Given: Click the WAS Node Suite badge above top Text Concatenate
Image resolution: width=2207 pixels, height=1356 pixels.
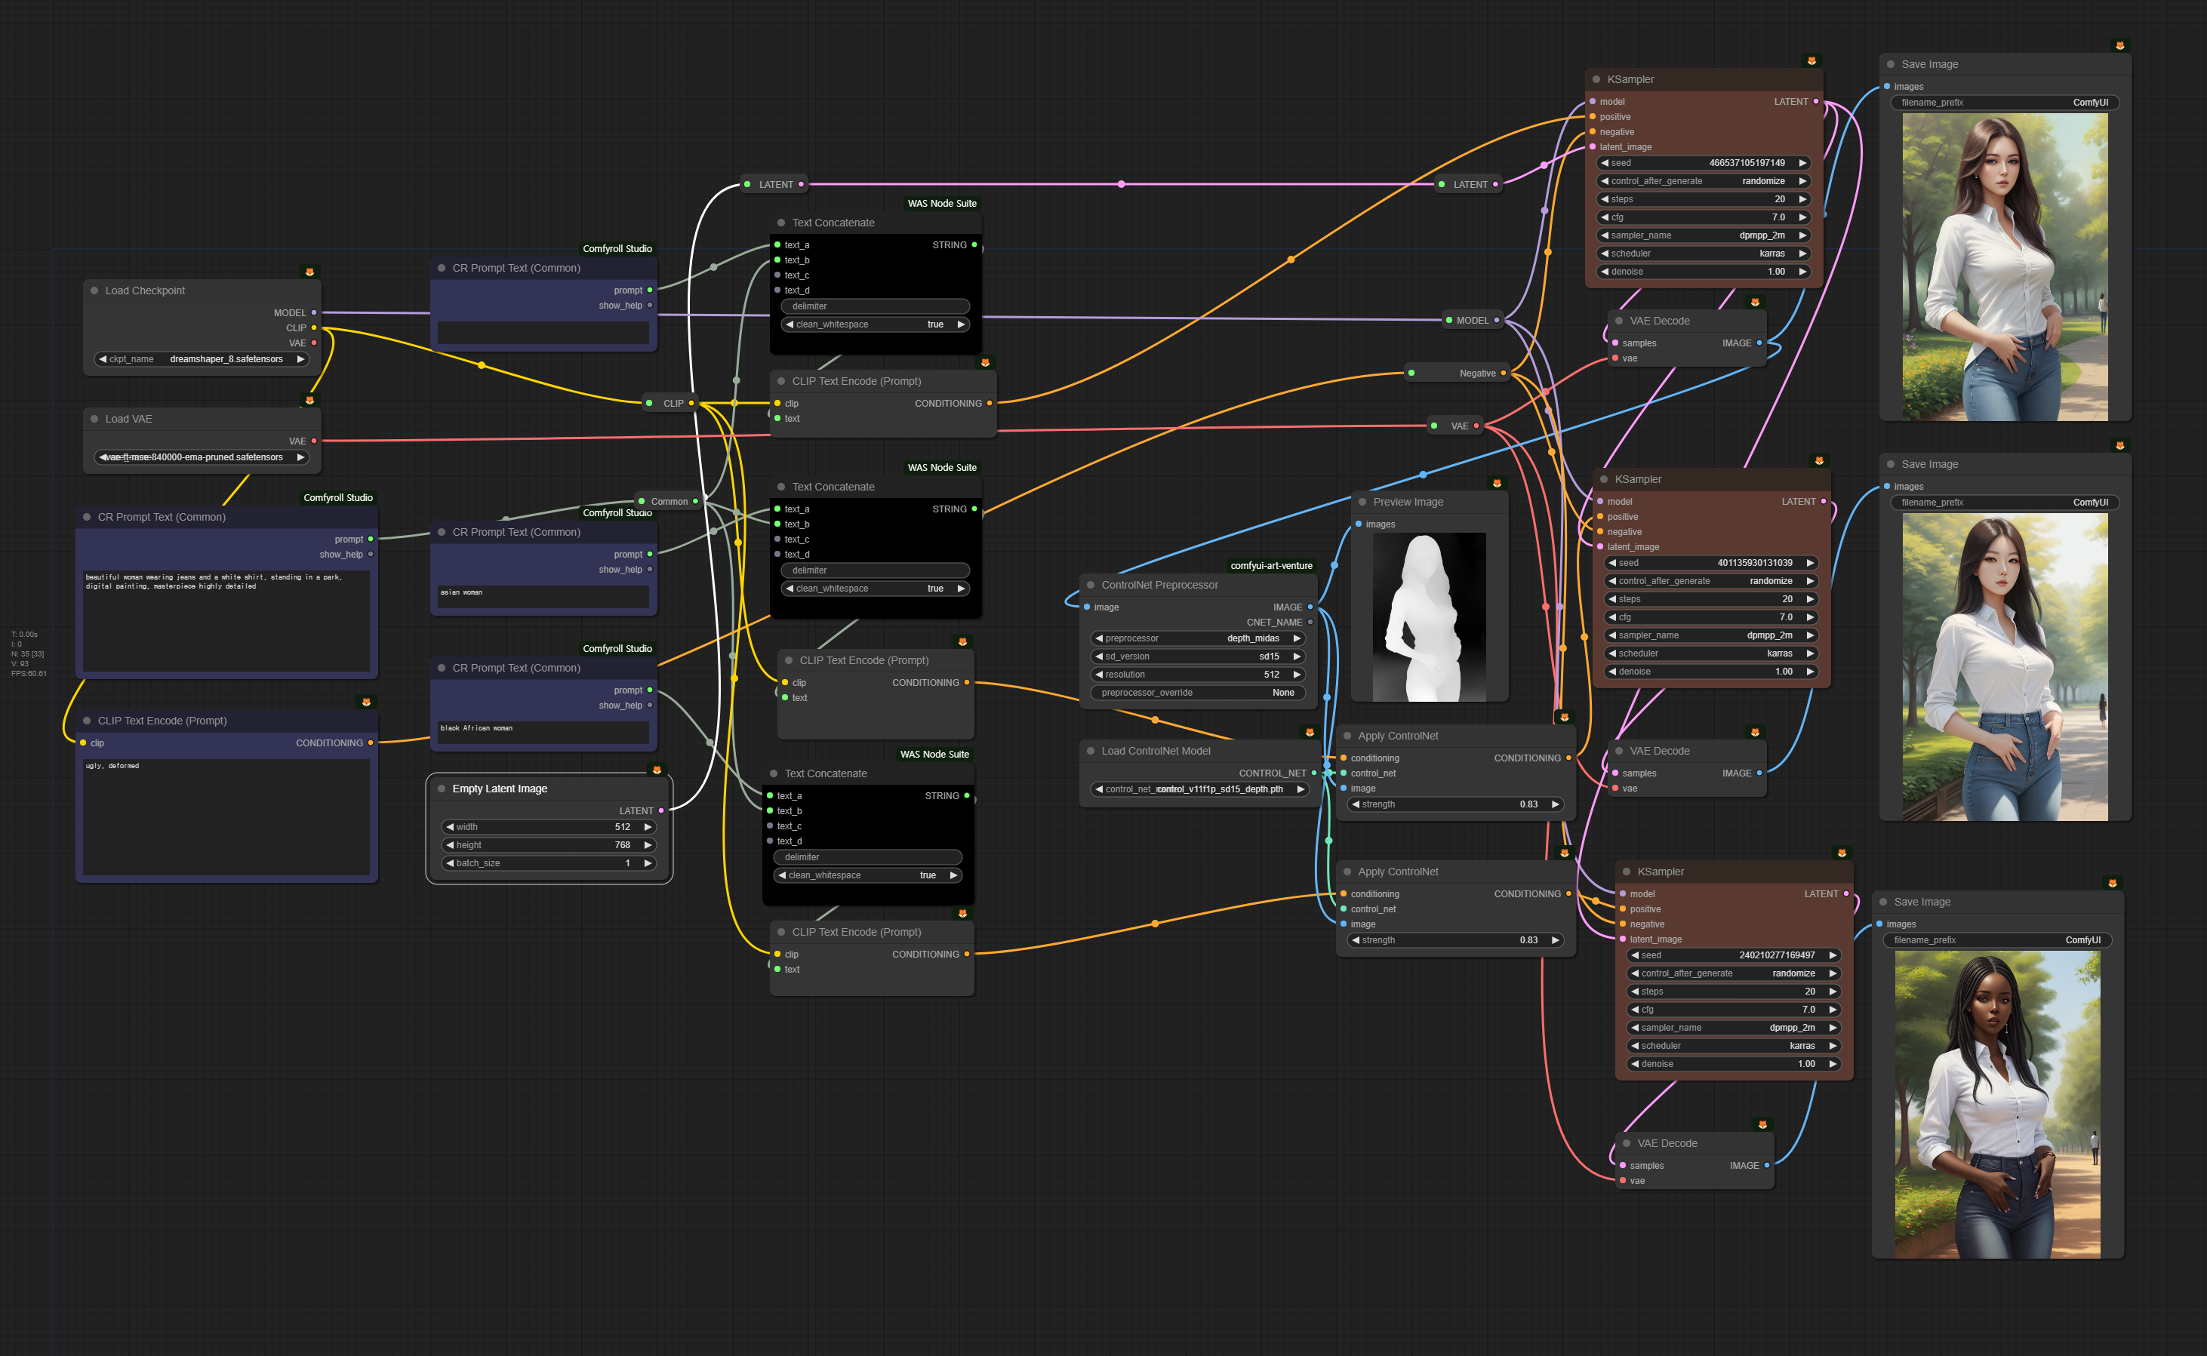Looking at the screenshot, I should pos(940,204).
